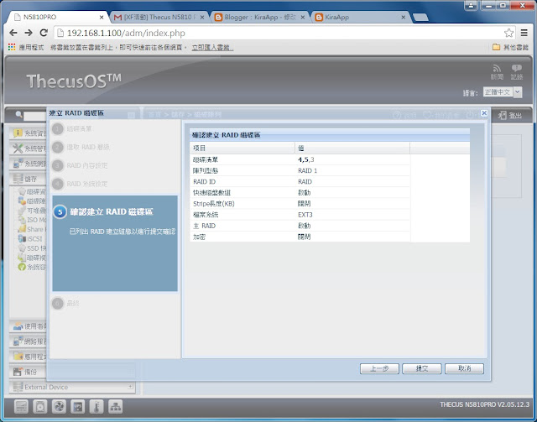This screenshot has height=422, width=537.
Task: Select wizard step 3 RAID 內容設定
Action: pyautogui.click(x=80, y=165)
